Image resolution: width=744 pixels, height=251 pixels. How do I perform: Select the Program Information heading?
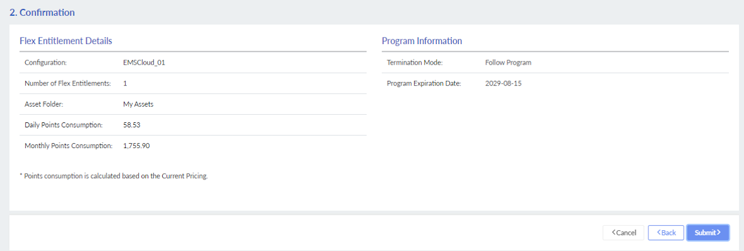(422, 41)
